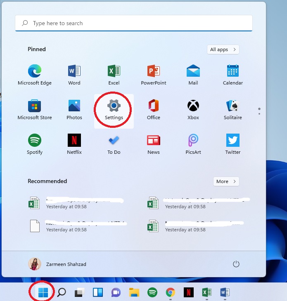Open Netflix from the taskbar
This screenshot has height=301, width=287.
pos(189,292)
